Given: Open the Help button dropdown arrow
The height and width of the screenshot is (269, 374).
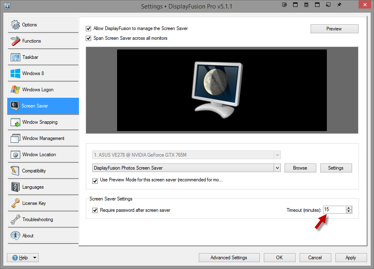Looking at the screenshot, I should click(35, 258).
